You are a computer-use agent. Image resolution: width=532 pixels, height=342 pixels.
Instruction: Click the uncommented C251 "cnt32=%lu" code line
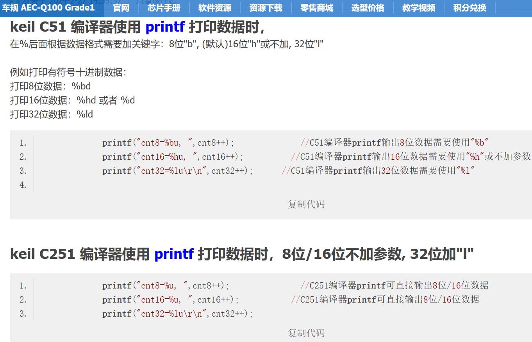pos(178,314)
